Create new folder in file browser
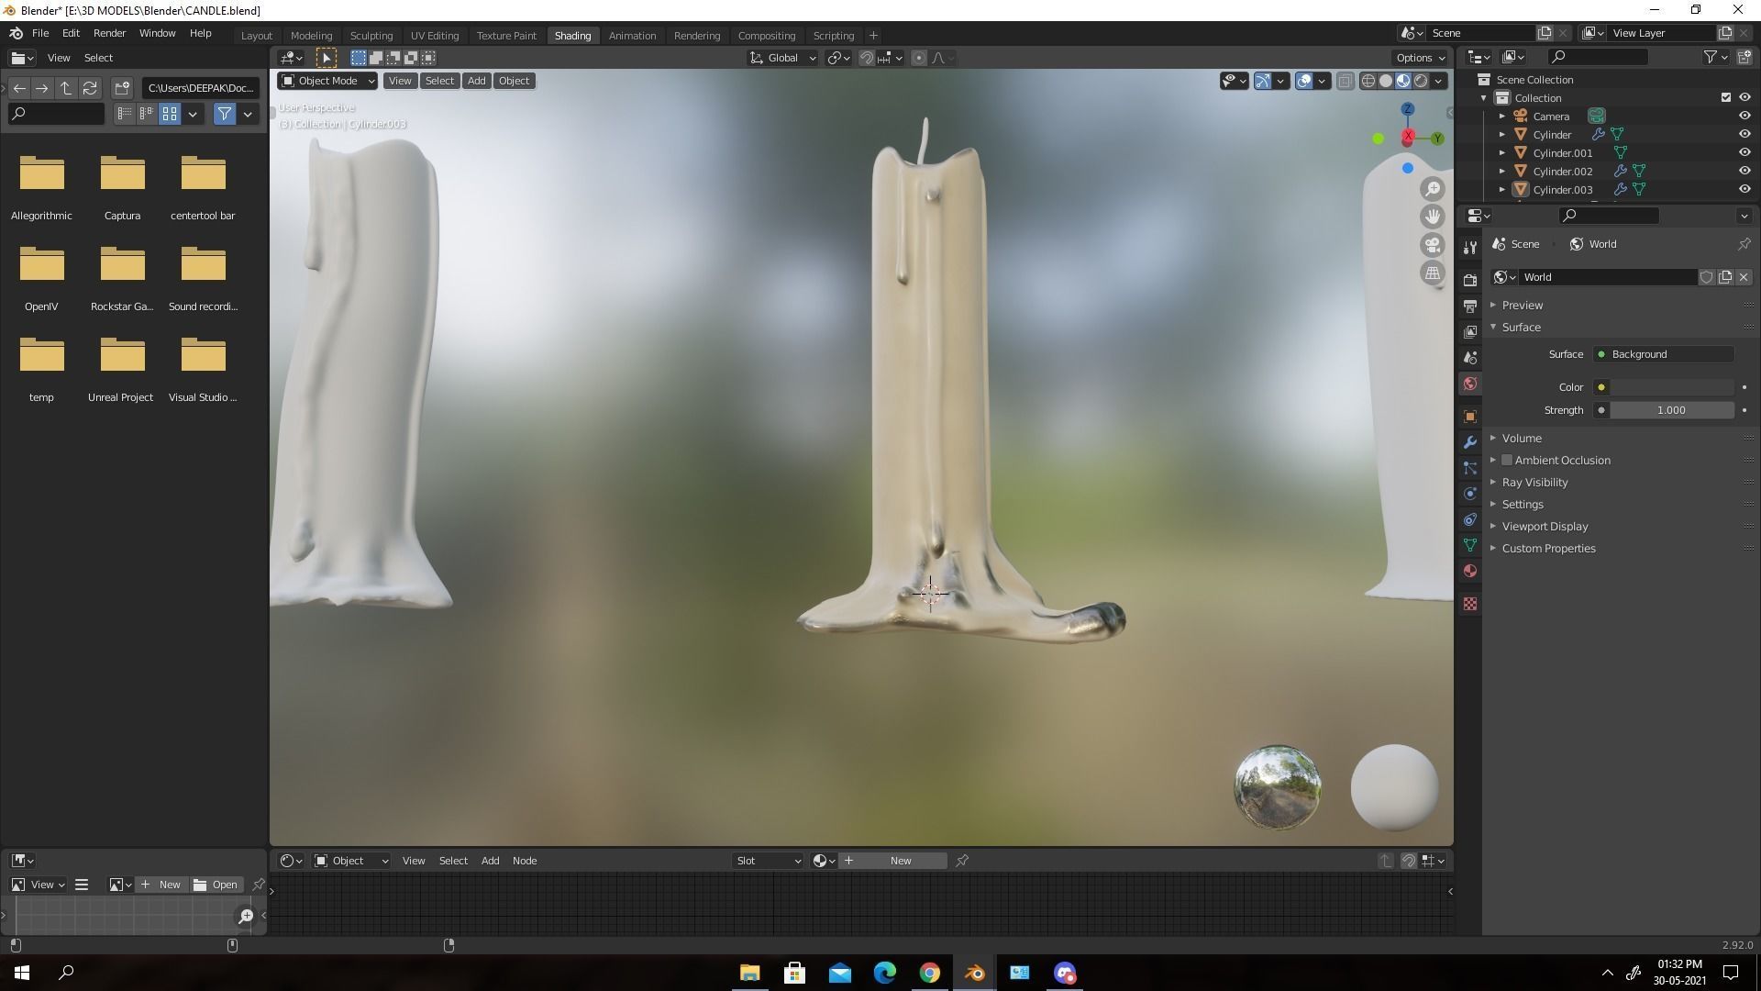Viewport: 1761px width, 991px height. pos(122,88)
